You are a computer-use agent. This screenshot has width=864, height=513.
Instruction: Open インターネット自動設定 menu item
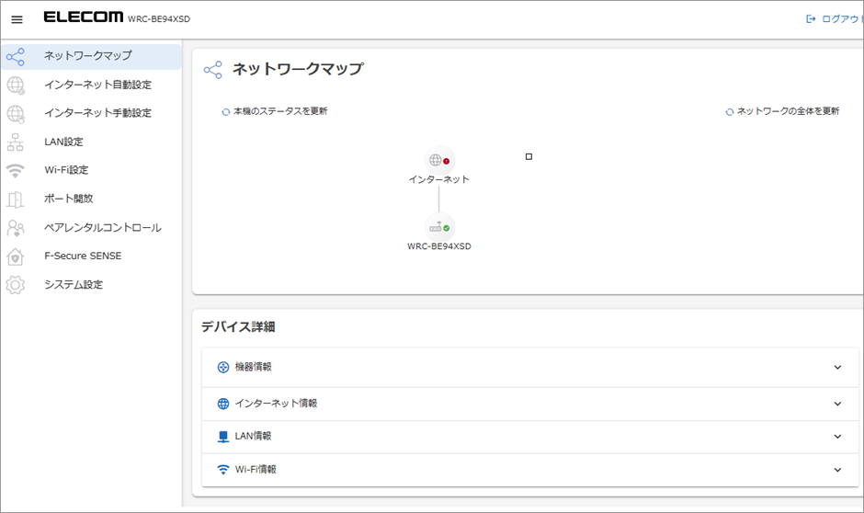(x=97, y=85)
